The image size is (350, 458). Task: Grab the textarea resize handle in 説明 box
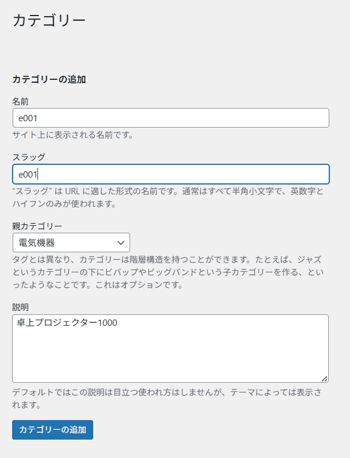coord(325,379)
